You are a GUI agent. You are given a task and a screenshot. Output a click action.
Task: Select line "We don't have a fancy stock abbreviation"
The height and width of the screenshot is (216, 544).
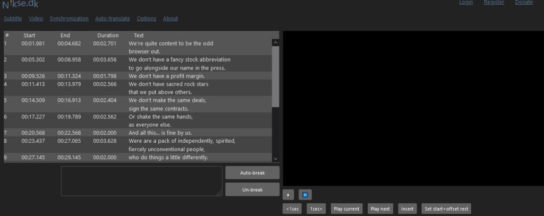[180, 59]
